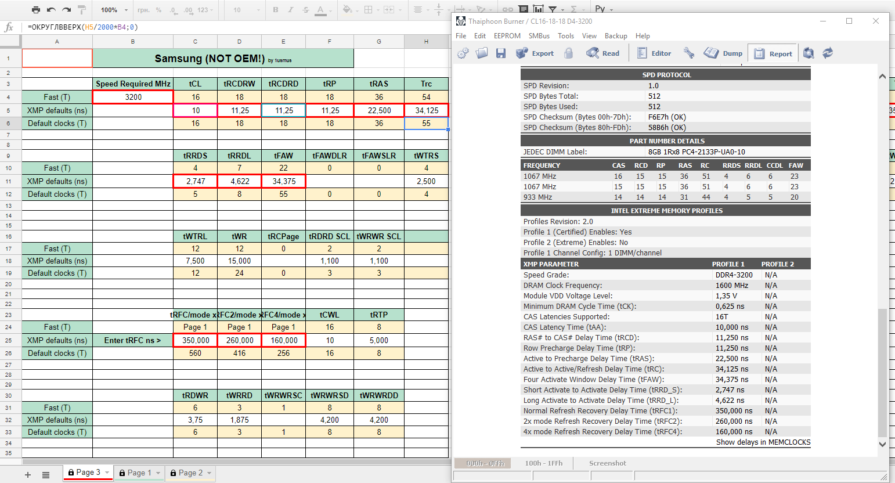Screen dimensions: 895x483
Task: Apply bold formatting in the spreadsheet
Action: (276, 10)
